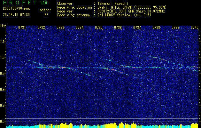The image size is (201, 128).
Task: Click the date stamp 25.08.15 07:30
Action: pyautogui.click(x=16, y=15)
